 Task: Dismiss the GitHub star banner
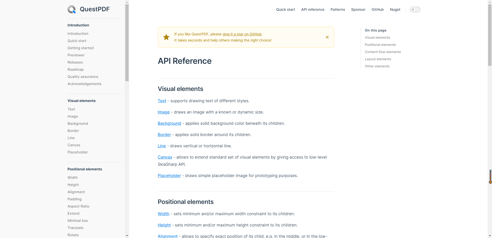point(327,37)
